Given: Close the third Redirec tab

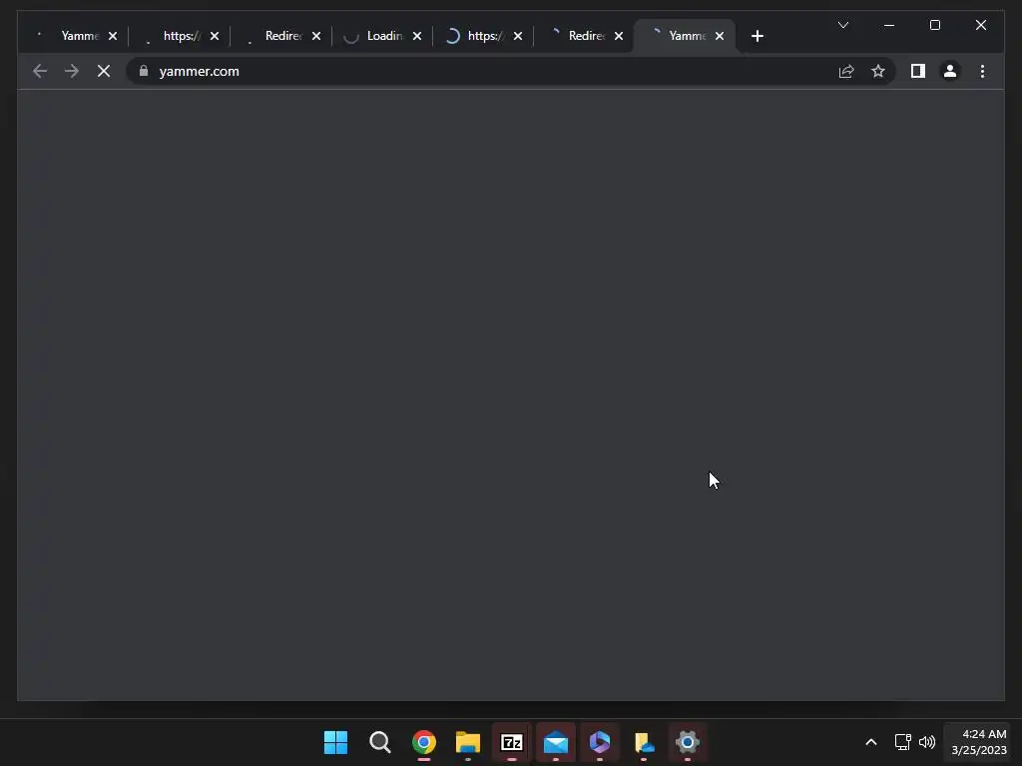Looking at the screenshot, I should tap(316, 36).
